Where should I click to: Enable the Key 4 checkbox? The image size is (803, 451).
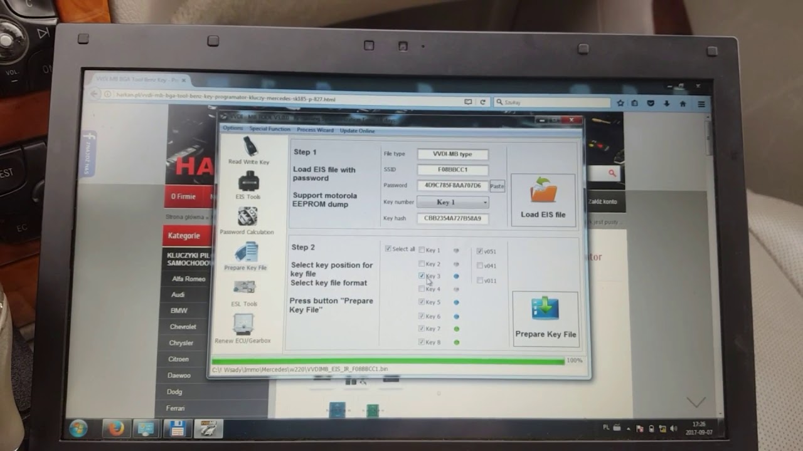click(x=422, y=289)
